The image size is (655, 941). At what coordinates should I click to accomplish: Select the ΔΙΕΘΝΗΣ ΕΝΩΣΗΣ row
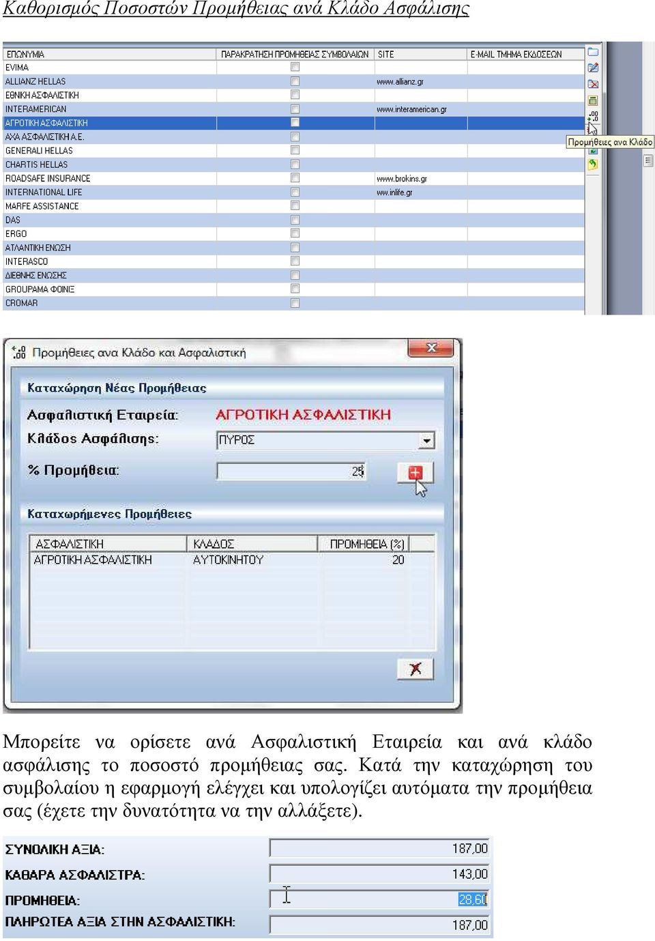point(294,275)
